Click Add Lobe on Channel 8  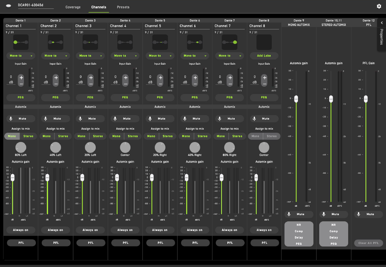coord(264,56)
